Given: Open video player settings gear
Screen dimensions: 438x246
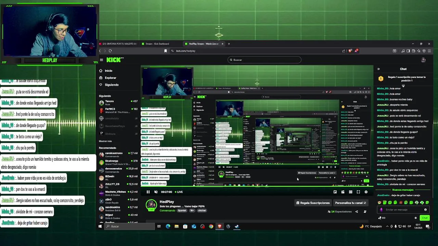Looking at the screenshot, I should click(366, 192).
